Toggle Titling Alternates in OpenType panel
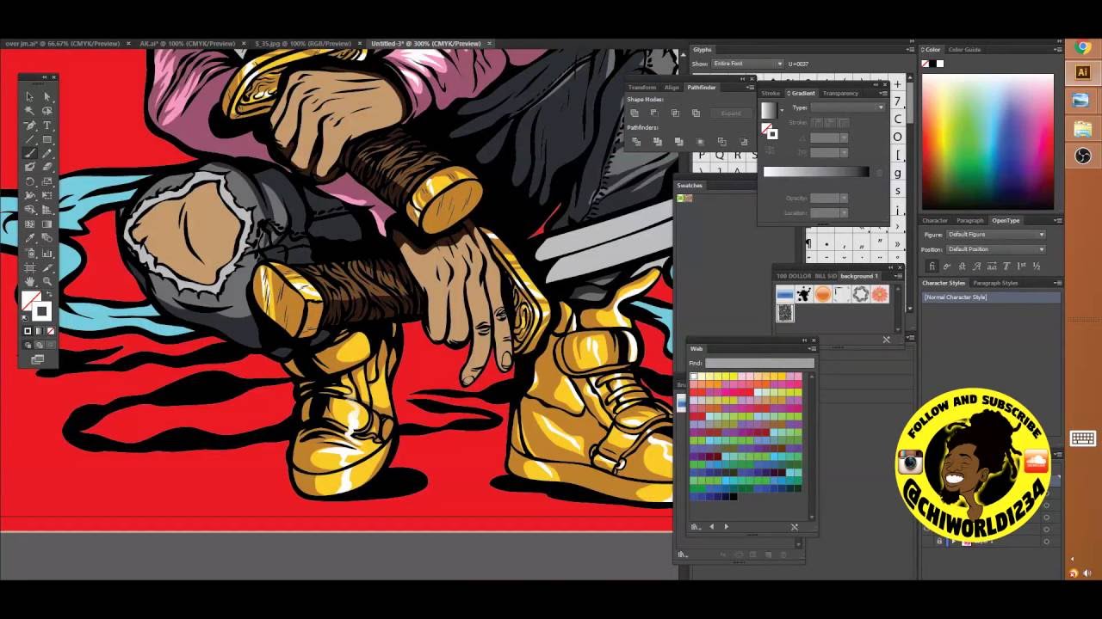The width and height of the screenshot is (1102, 619). coord(1006,267)
